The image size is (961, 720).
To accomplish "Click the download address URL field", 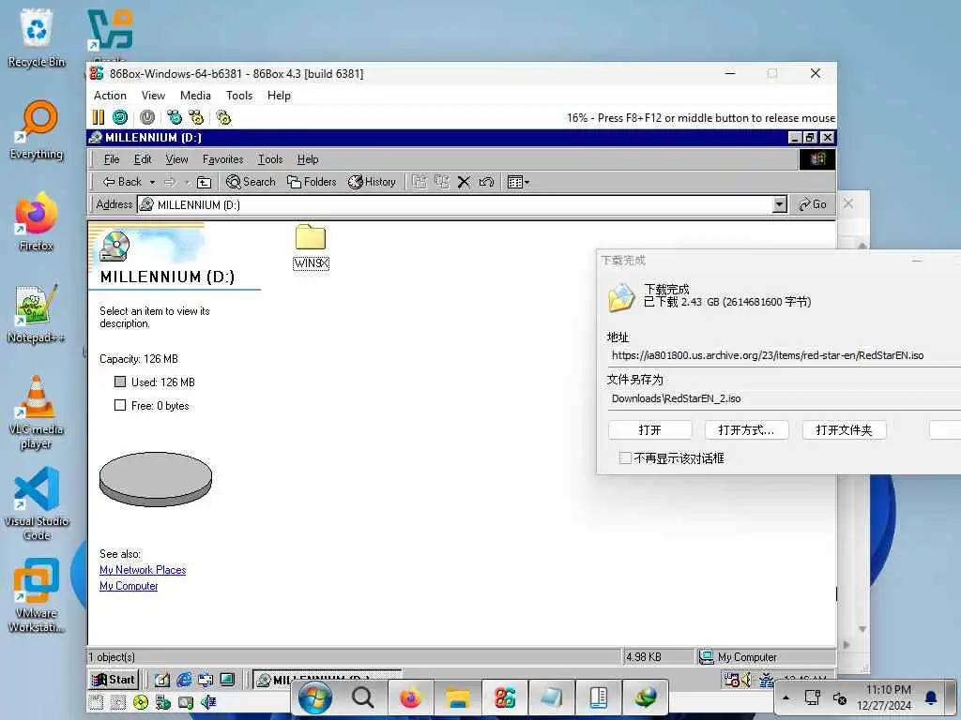I will (785, 355).
